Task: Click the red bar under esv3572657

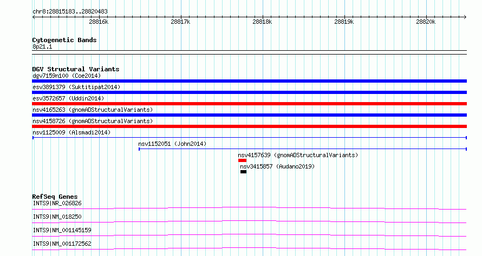Action: click(x=249, y=104)
